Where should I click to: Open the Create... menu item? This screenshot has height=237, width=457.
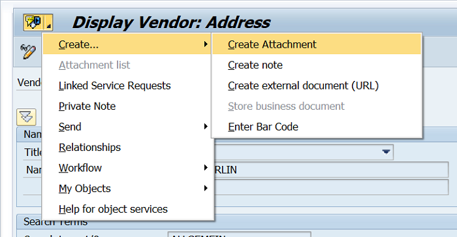127,44
